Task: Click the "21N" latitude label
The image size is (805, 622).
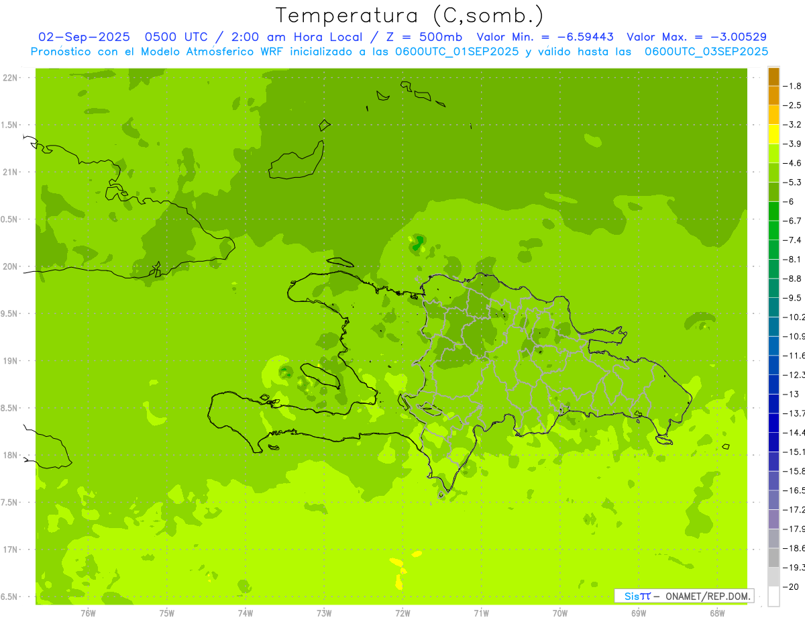Action: [x=11, y=172]
